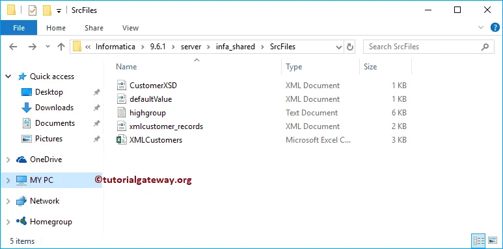Collapse the Quick access tree node
Viewport: 503px width, 249px height.
(8, 77)
